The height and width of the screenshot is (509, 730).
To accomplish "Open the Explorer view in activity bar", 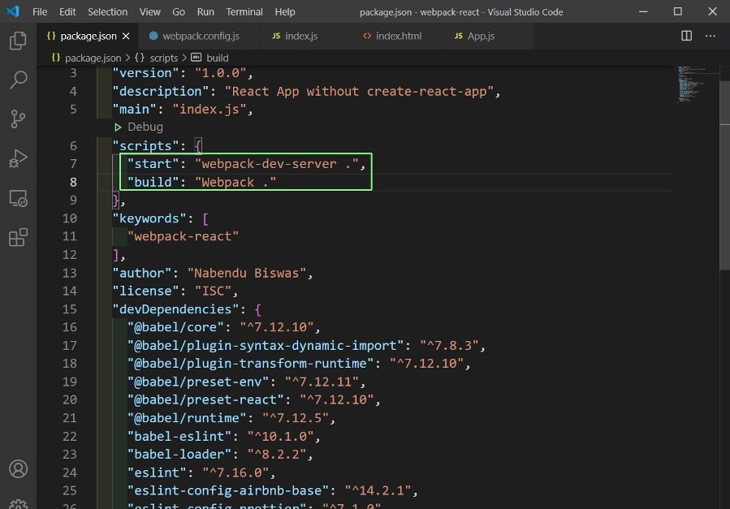I will 18,41.
